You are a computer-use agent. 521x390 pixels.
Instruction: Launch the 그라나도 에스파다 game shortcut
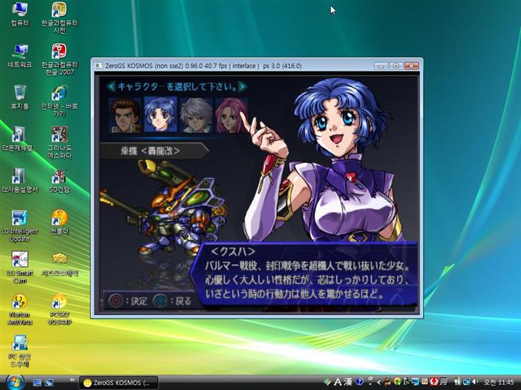(x=59, y=143)
